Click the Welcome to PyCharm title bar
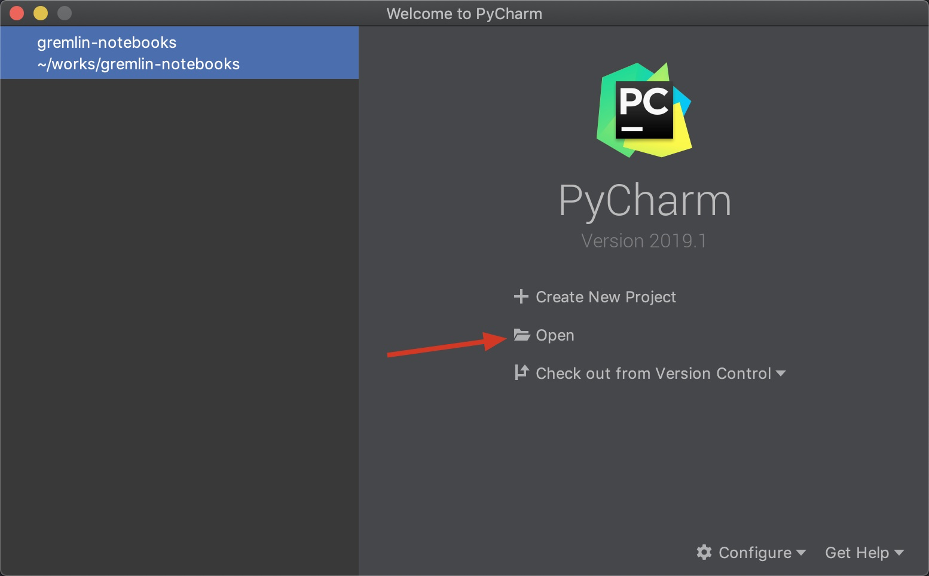The image size is (929, 576). [464, 13]
